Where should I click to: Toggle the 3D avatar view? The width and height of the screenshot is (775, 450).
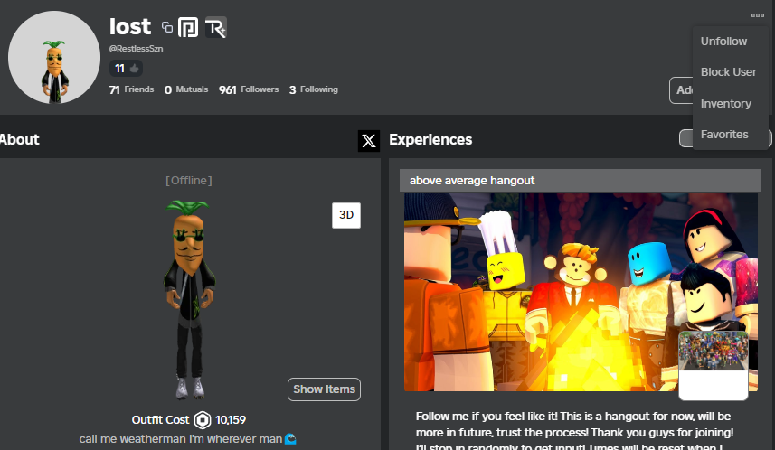tap(346, 215)
